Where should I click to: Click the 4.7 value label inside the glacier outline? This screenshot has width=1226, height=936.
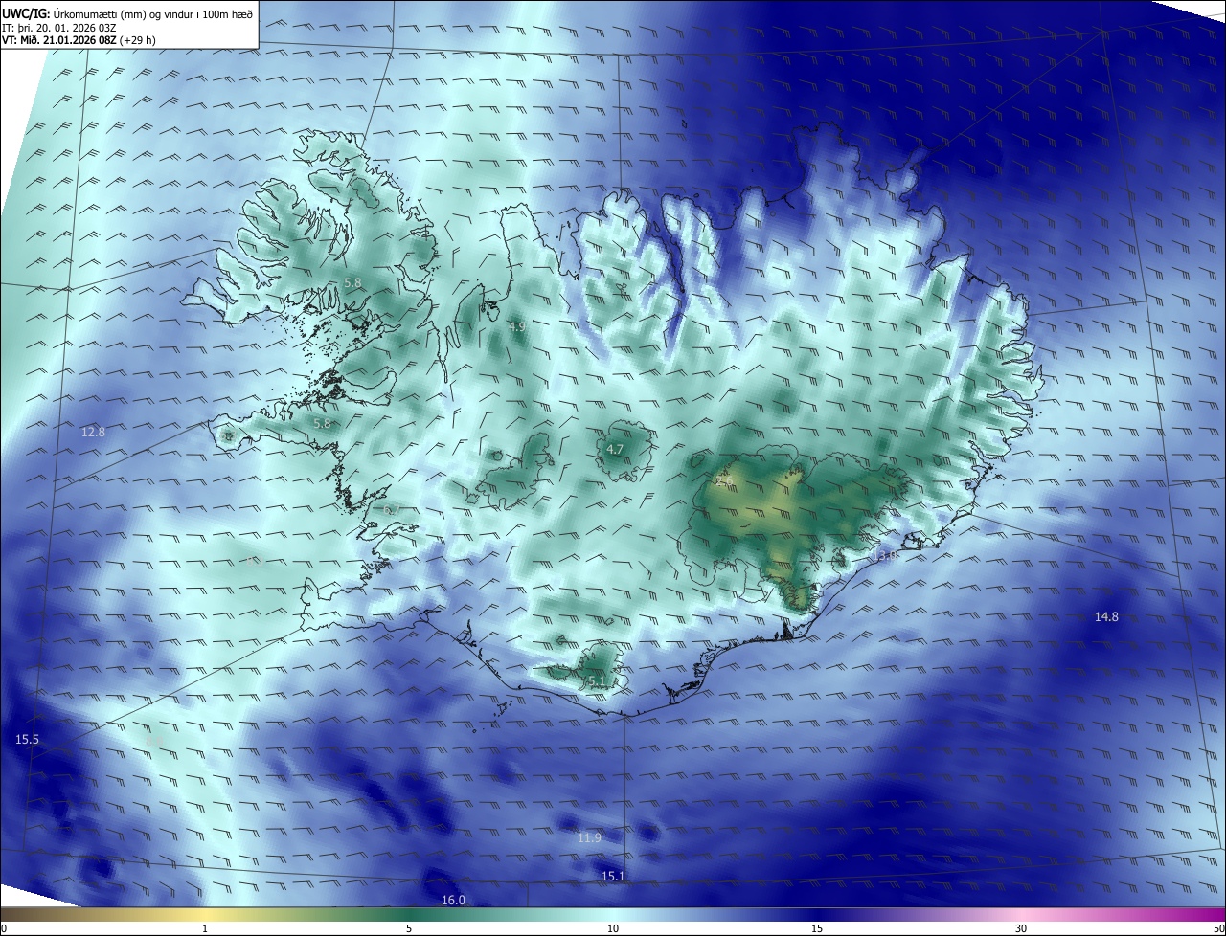coord(615,450)
